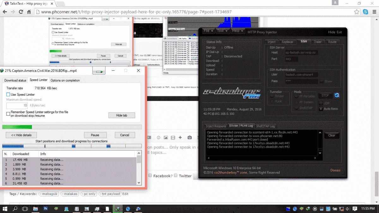
Task: Tick the Show password checkbox
Action: click(322, 81)
